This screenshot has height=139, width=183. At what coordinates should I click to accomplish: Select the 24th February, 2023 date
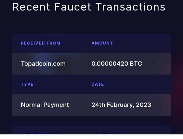pos(121,105)
